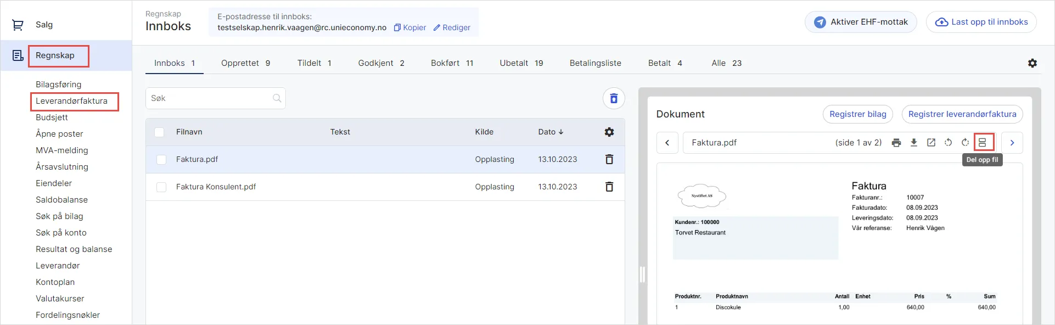Click the Aktiver EHF-mottak button

pyautogui.click(x=861, y=22)
